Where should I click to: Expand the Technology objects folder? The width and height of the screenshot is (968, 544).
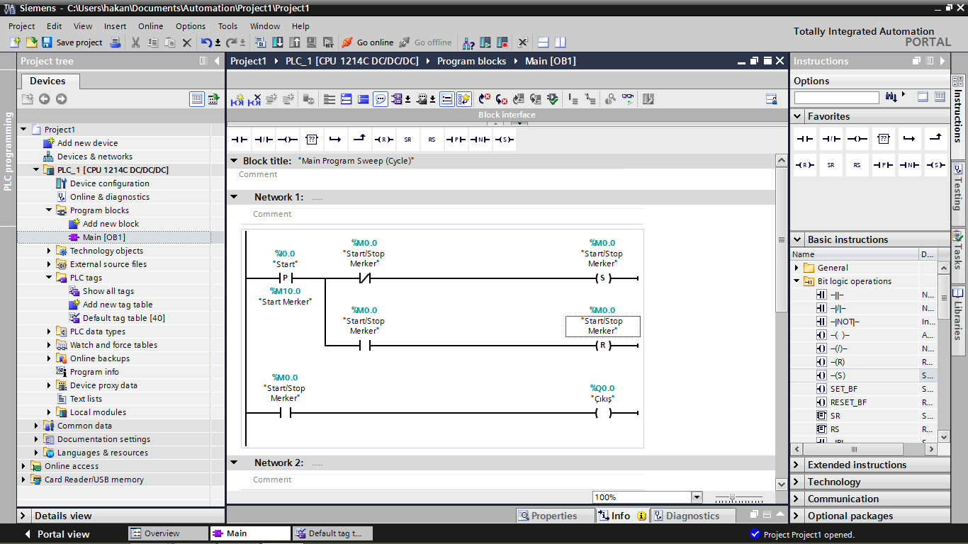point(49,251)
